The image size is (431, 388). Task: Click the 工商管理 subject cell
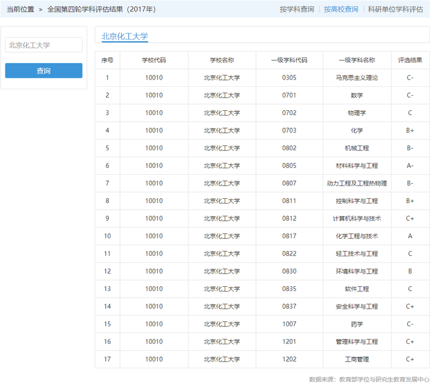pyautogui.click(x=357, y=359)
